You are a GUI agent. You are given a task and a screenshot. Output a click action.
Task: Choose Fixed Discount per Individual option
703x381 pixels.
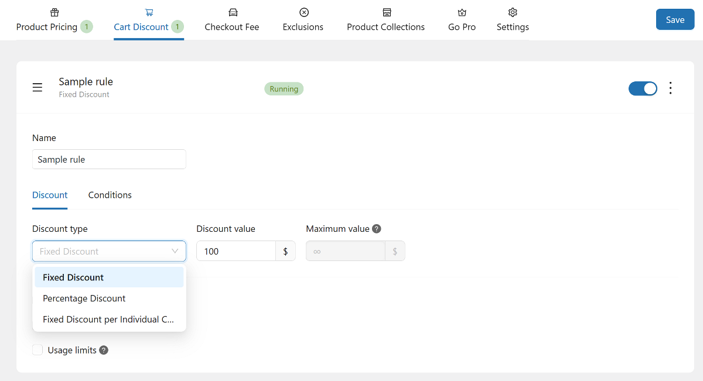pos(109,320)
